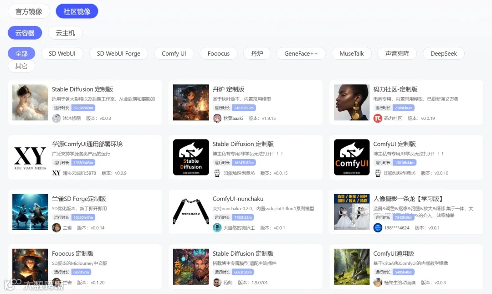The height and width of the screenshot is (294, 492).
Task: Click the red 码力社区 avatar icon
Action: click(x=378, y=118)
